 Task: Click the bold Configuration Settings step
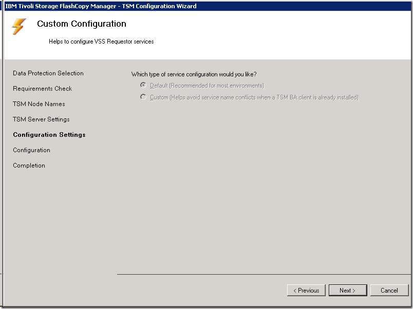[49, 135]
